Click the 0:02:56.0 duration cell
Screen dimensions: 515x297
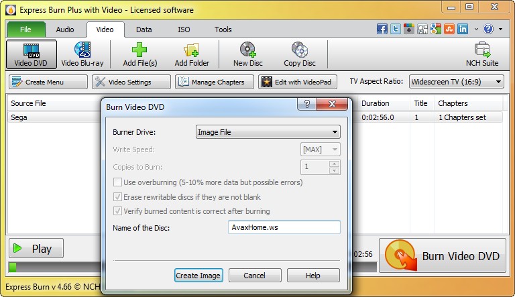coord(378,117)
